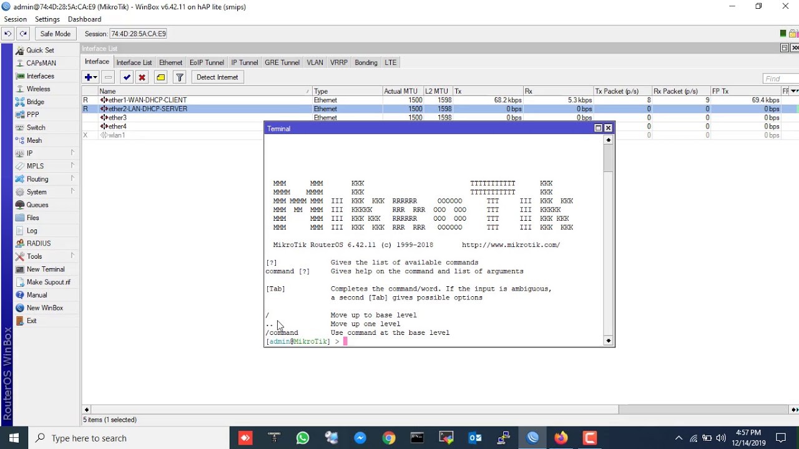Toggle Safe Mode button

56,34
